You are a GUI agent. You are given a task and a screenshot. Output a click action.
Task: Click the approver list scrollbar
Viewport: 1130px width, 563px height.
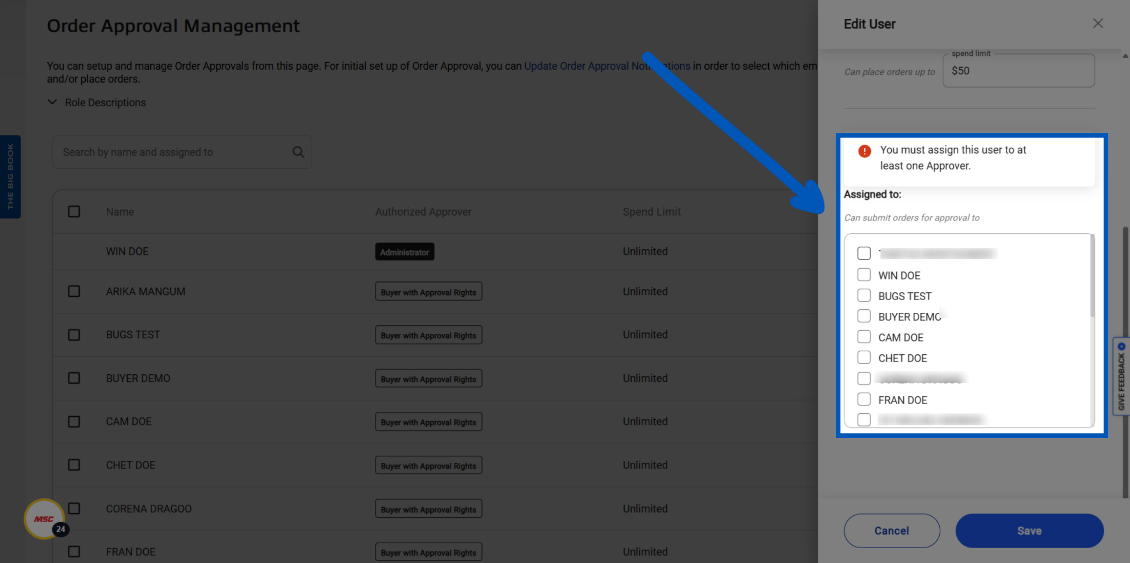pos(1092,277)
